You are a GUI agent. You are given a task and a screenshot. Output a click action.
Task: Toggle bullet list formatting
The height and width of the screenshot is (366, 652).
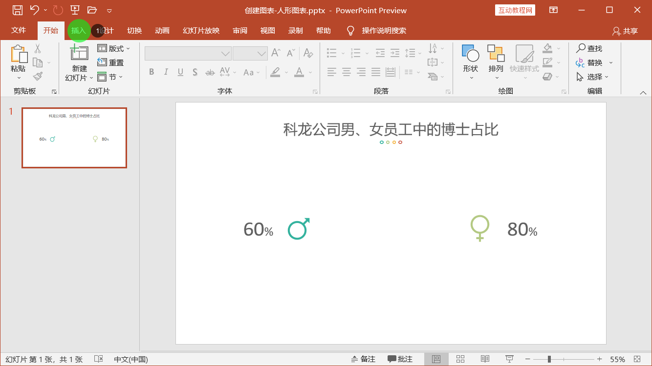(332, 53)
